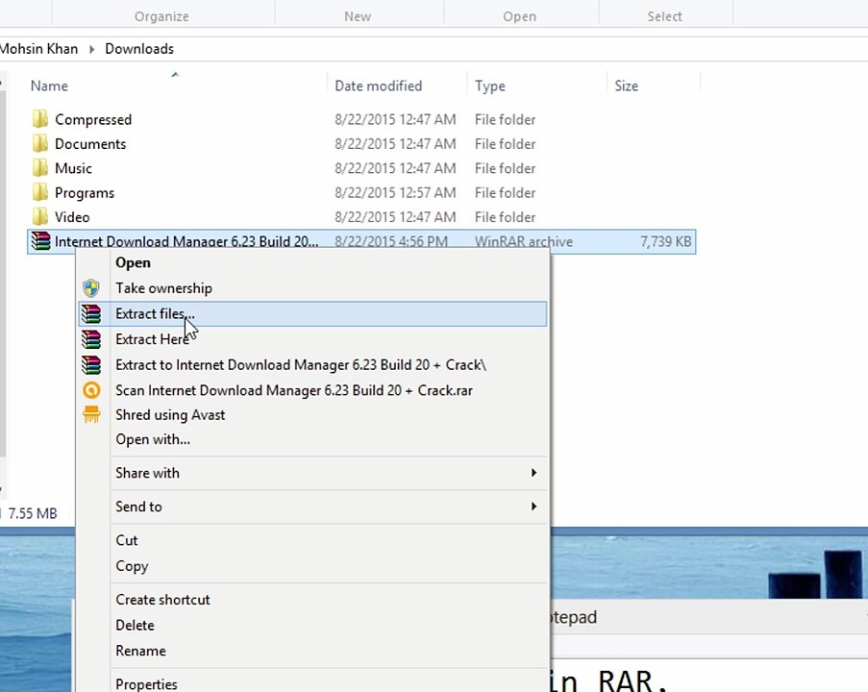
Task: Sort by the Size column header
Action: [x=626, y=86]
